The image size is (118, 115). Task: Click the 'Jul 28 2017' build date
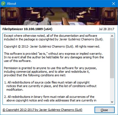coord(106,29)
